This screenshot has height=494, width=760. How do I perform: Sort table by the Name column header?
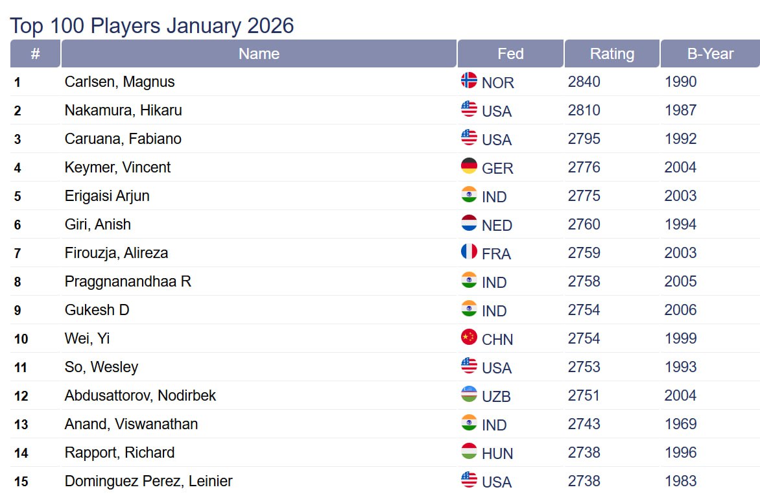[259, 54]
